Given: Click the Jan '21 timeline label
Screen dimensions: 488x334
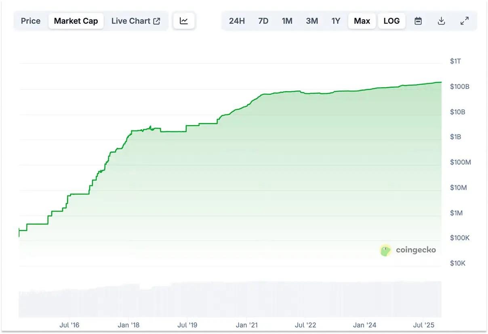Looking at the screenshot, I should [x=246, y=325].
